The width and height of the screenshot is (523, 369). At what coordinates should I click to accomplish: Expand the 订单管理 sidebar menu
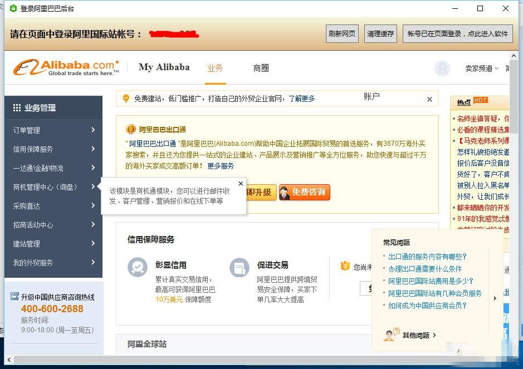pyautogui.click(x=53, y=130)
